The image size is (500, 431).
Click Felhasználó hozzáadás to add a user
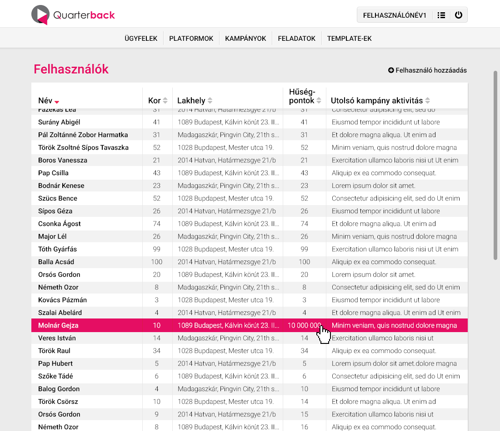(427, 70)
